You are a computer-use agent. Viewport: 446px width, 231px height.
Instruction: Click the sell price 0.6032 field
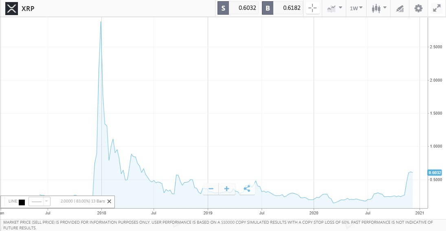244,8
